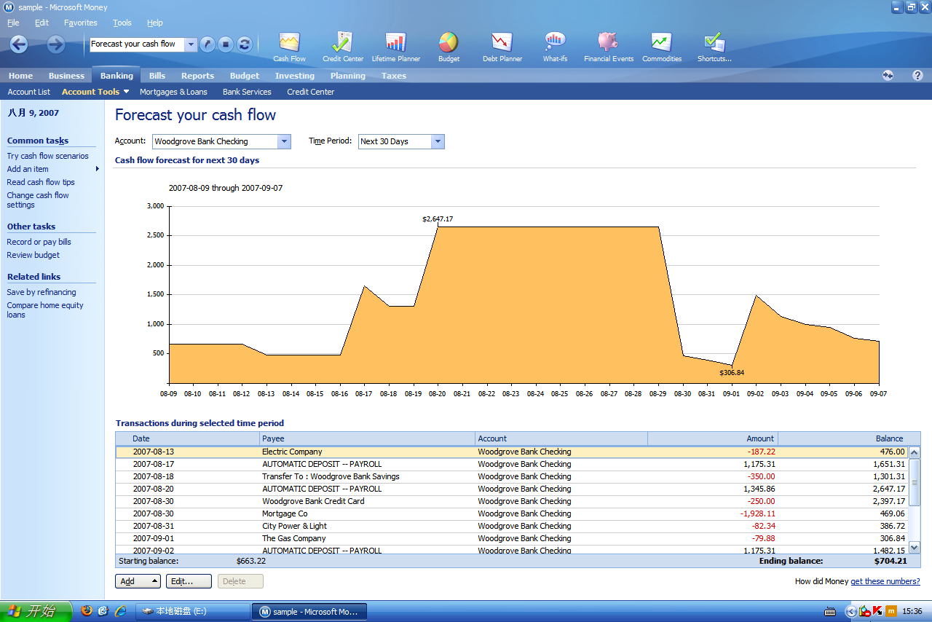
Task: Click the refresh arrows icon
Action: point(244,44)
